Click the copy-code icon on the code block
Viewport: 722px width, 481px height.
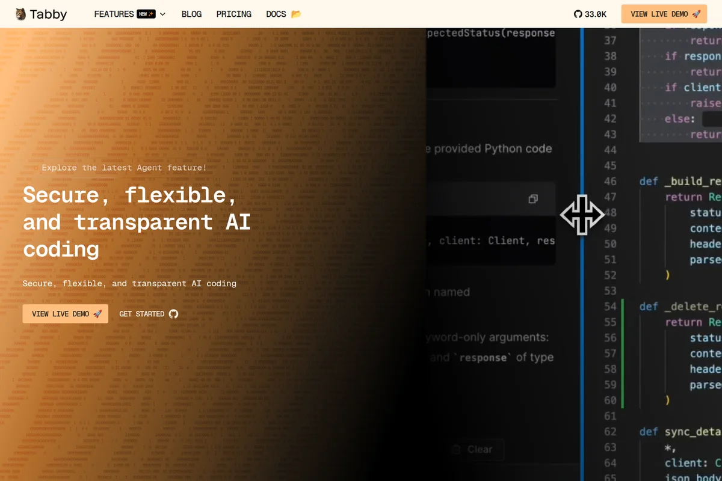coord(533,199)
